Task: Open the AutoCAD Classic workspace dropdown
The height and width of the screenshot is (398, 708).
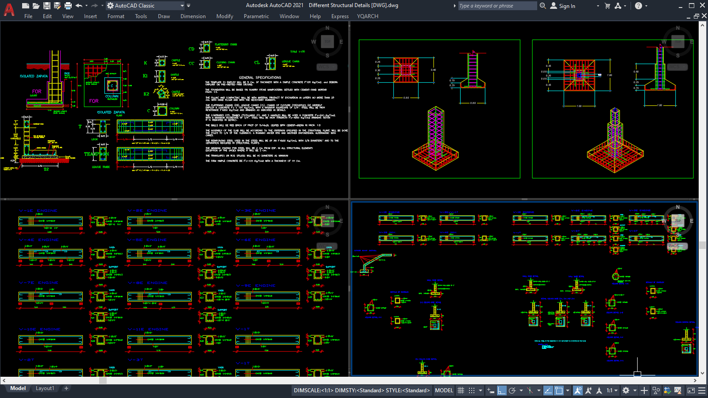Action: point(182,6)
